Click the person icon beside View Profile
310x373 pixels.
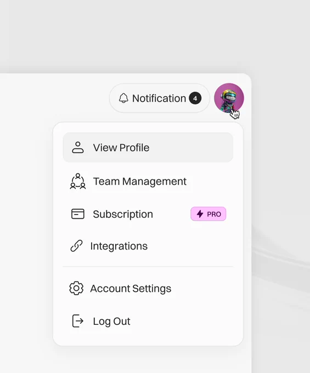tap(78, 148)
